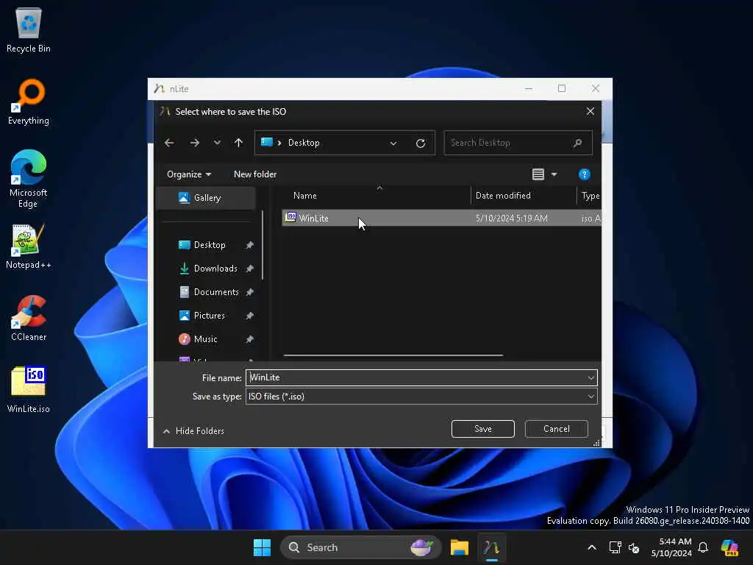Select the WinLite file row
Image resolution: width=753 pixels, height=565 pixels.
(441, 218)
